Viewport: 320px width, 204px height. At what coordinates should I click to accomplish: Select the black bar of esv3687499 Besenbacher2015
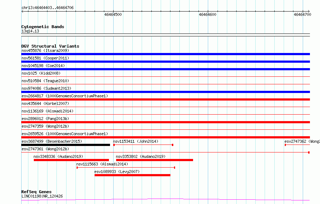(x=65, y=145)
